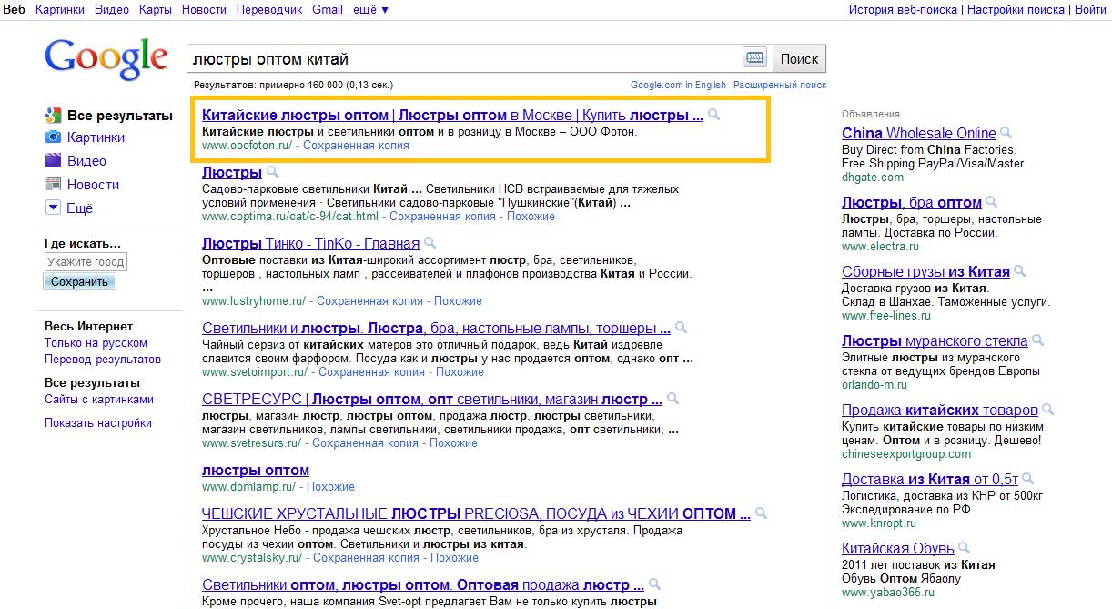Click the magnifier icon next to the Продажа китайских товаров ad

click(1048, 410)
